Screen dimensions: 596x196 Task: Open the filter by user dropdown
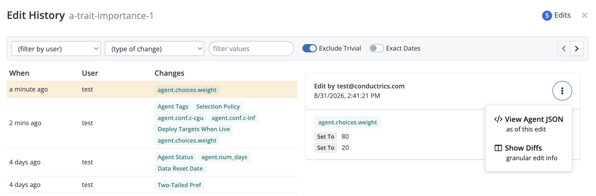[56, 49]
